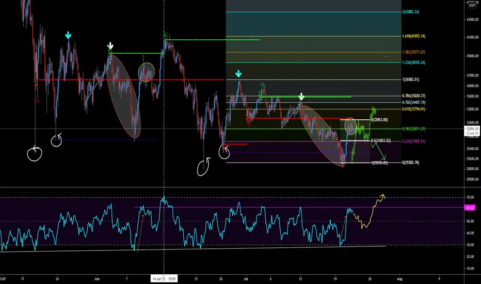
Task: Click the crosshair date label 14 Jun '21 15:00
Action: coord(164,279)
